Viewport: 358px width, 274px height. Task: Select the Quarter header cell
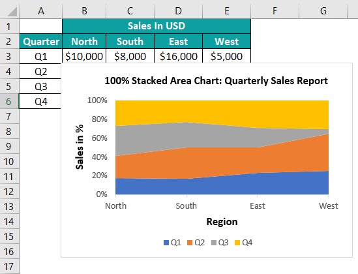[x=41, y=41]
